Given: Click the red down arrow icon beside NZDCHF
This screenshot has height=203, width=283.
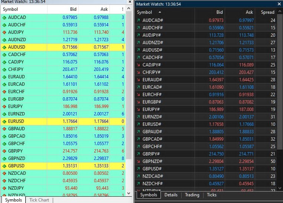Looking at the screenshot, I should 4,181.
